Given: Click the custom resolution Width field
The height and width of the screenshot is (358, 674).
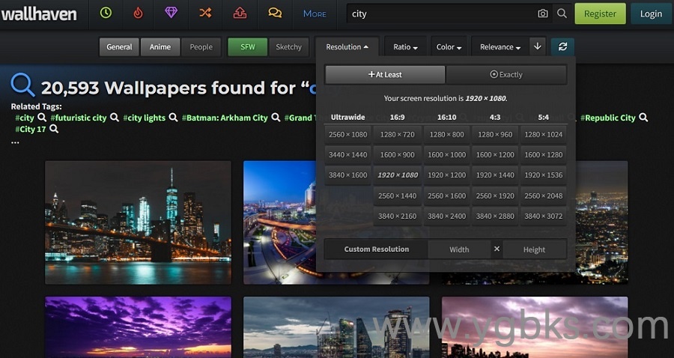Looking at the screenshot, I should pos(459,249).
